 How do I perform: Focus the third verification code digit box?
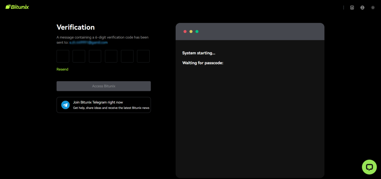[95, 56]
